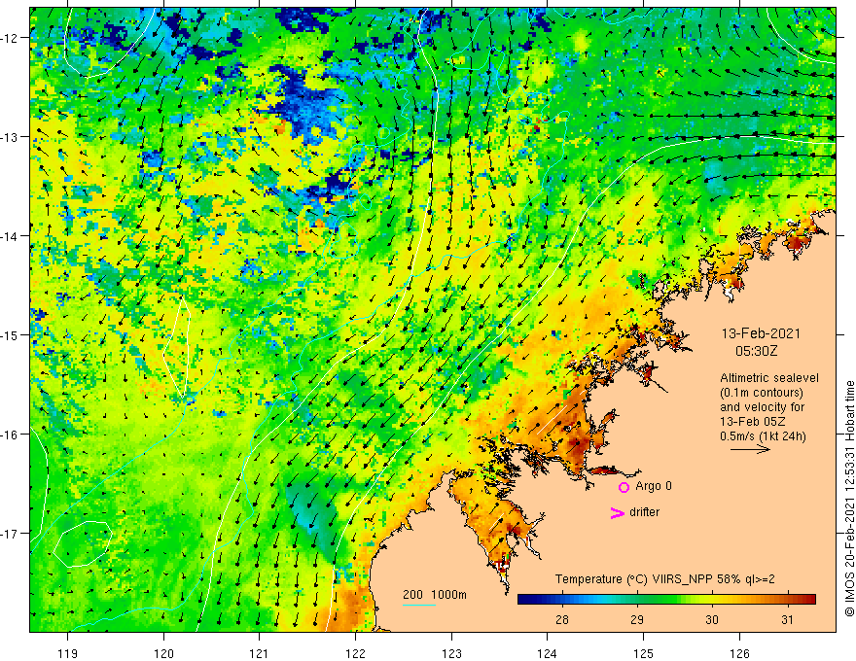Click longitude axis label 125
The image size is (856, 661).
[644, 653]
